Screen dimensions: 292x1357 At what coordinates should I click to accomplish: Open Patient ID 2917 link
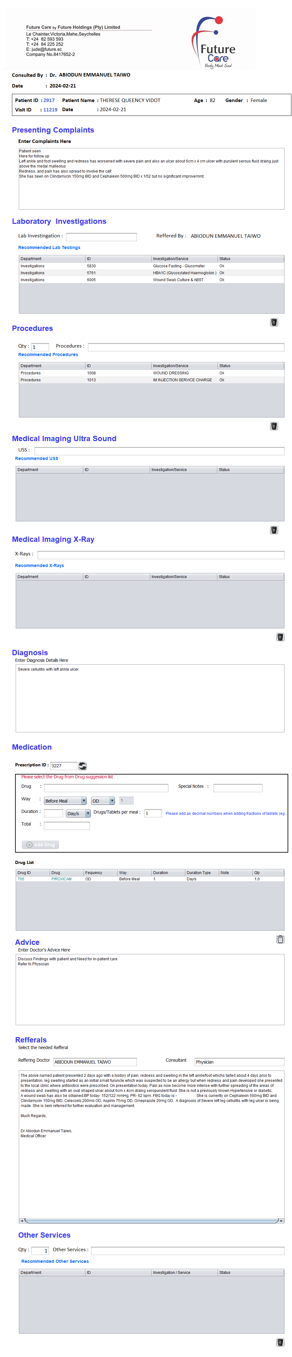49,100
